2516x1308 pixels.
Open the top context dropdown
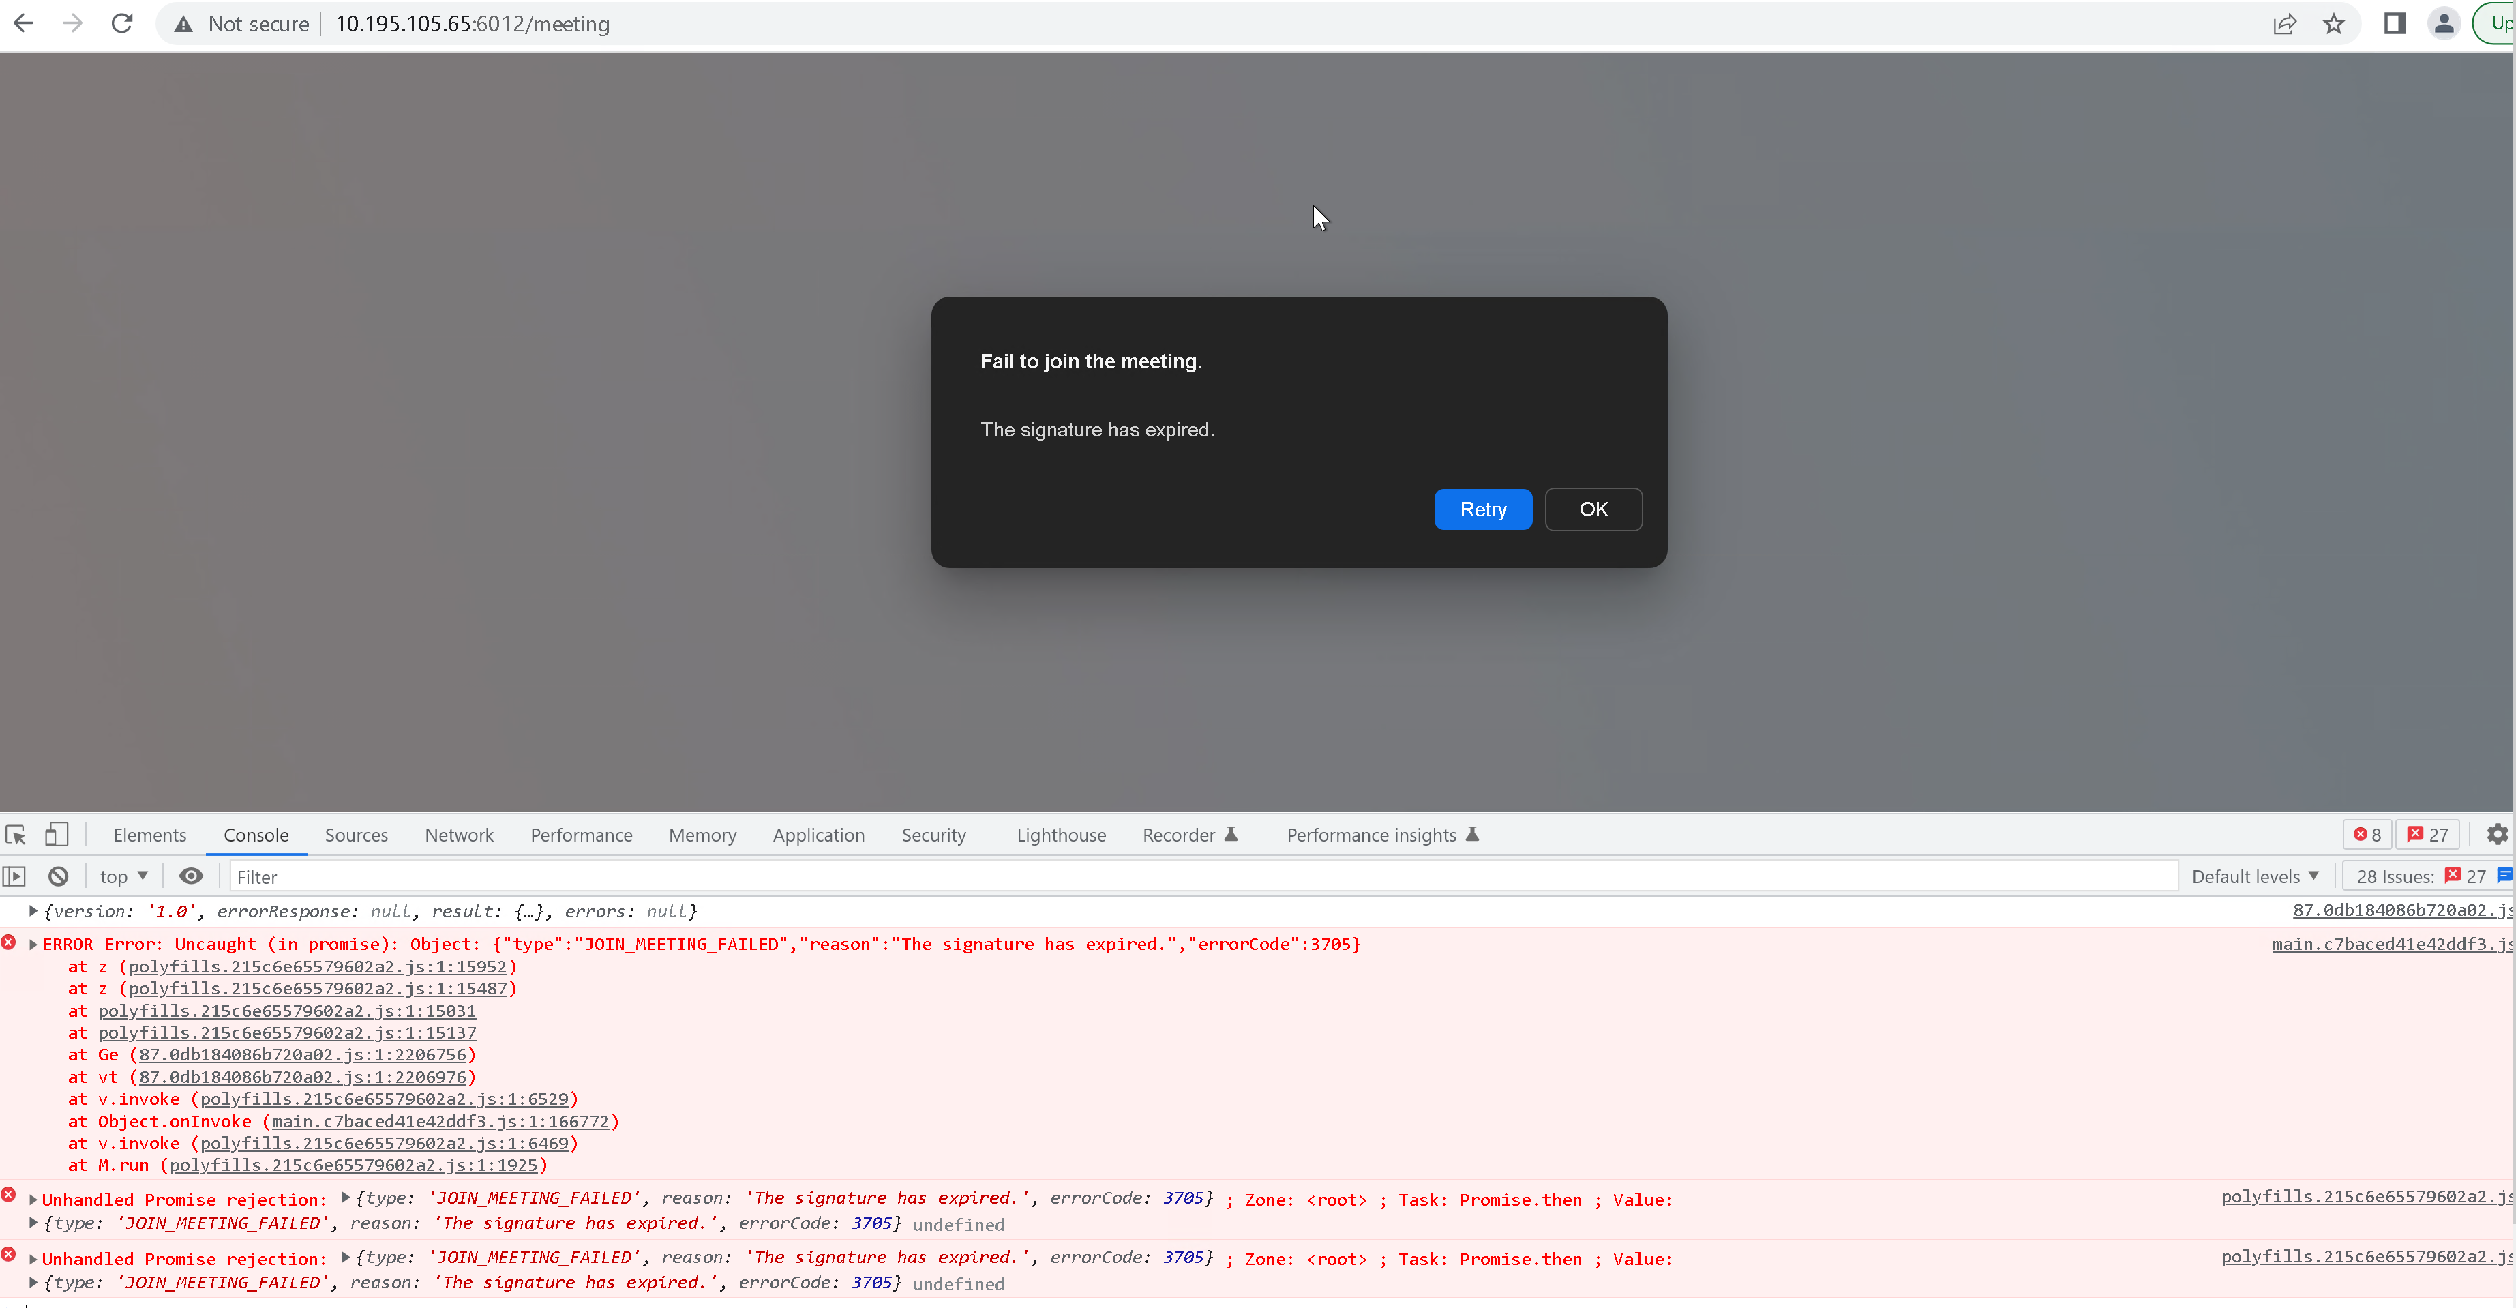[x=123, y=876]
